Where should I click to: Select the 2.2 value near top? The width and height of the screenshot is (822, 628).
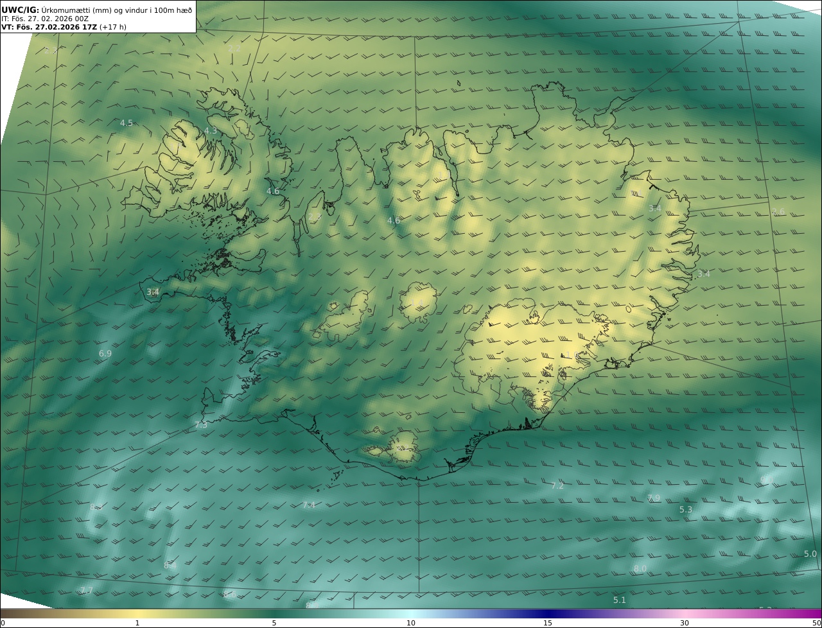pyautogui.click(x=234, y=48)
